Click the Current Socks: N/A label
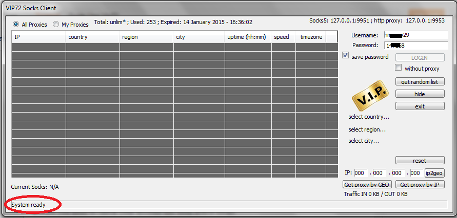Screen dimensions: 457x218 (35, 187)
